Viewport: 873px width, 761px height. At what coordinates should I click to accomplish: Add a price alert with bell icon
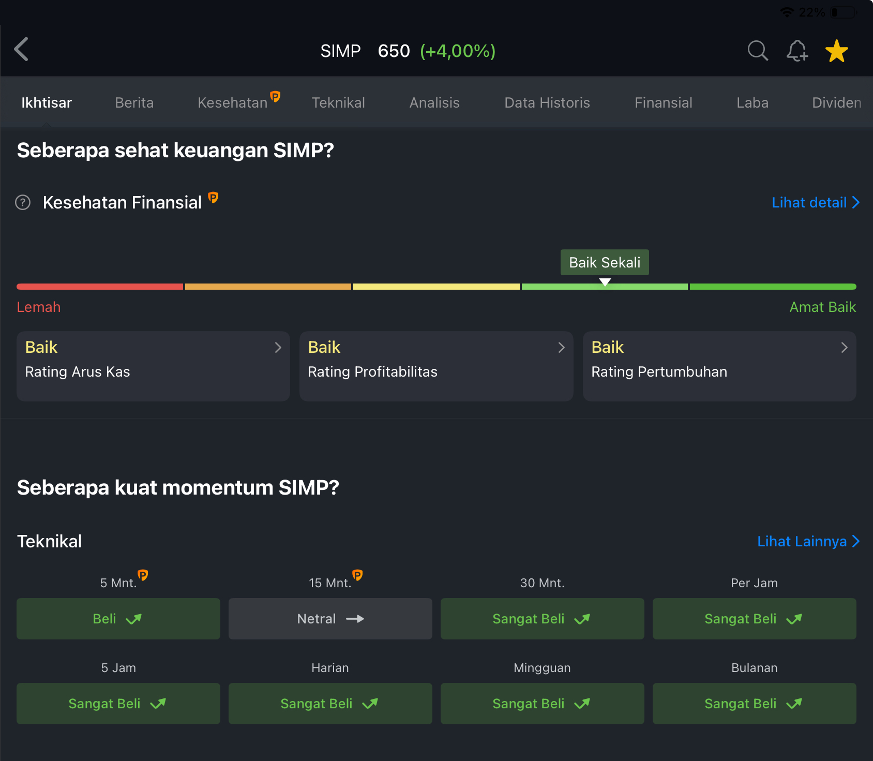click(x=797, y=51)
